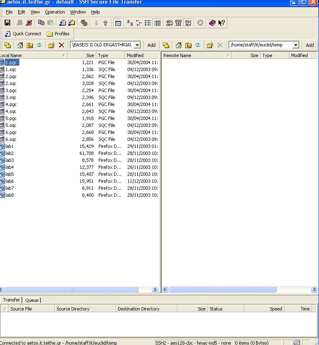Create new folder in local pane
Viewport: 319px width, 345px height.
51,45
